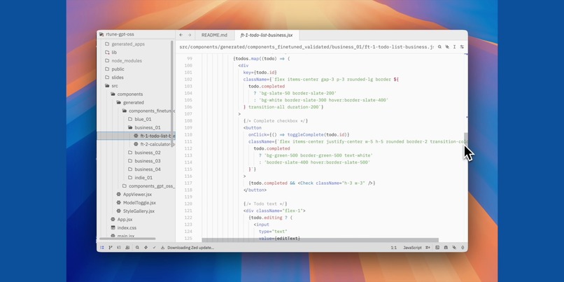Open the JavaScript language selector

[x=412, y=248]
